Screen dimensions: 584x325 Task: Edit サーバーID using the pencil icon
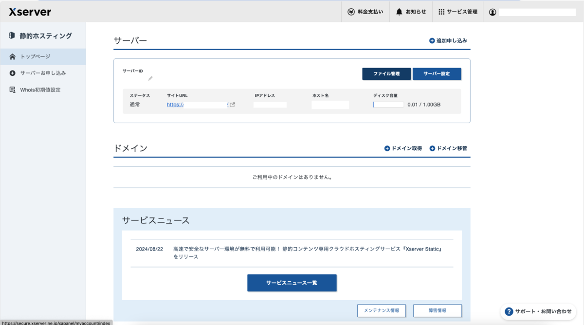point(150,78)
